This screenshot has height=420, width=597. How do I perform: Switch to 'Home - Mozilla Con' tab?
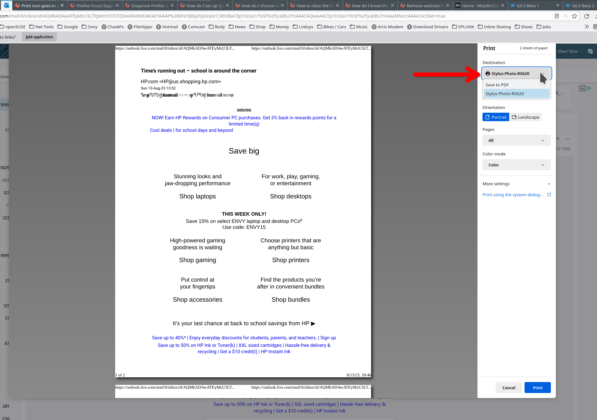click(480, 5)
